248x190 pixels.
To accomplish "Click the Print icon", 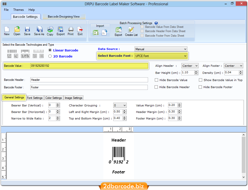I will pos(71,29).
